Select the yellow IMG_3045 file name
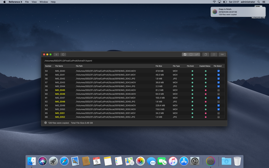269x168 pixels. click(60, 90)
